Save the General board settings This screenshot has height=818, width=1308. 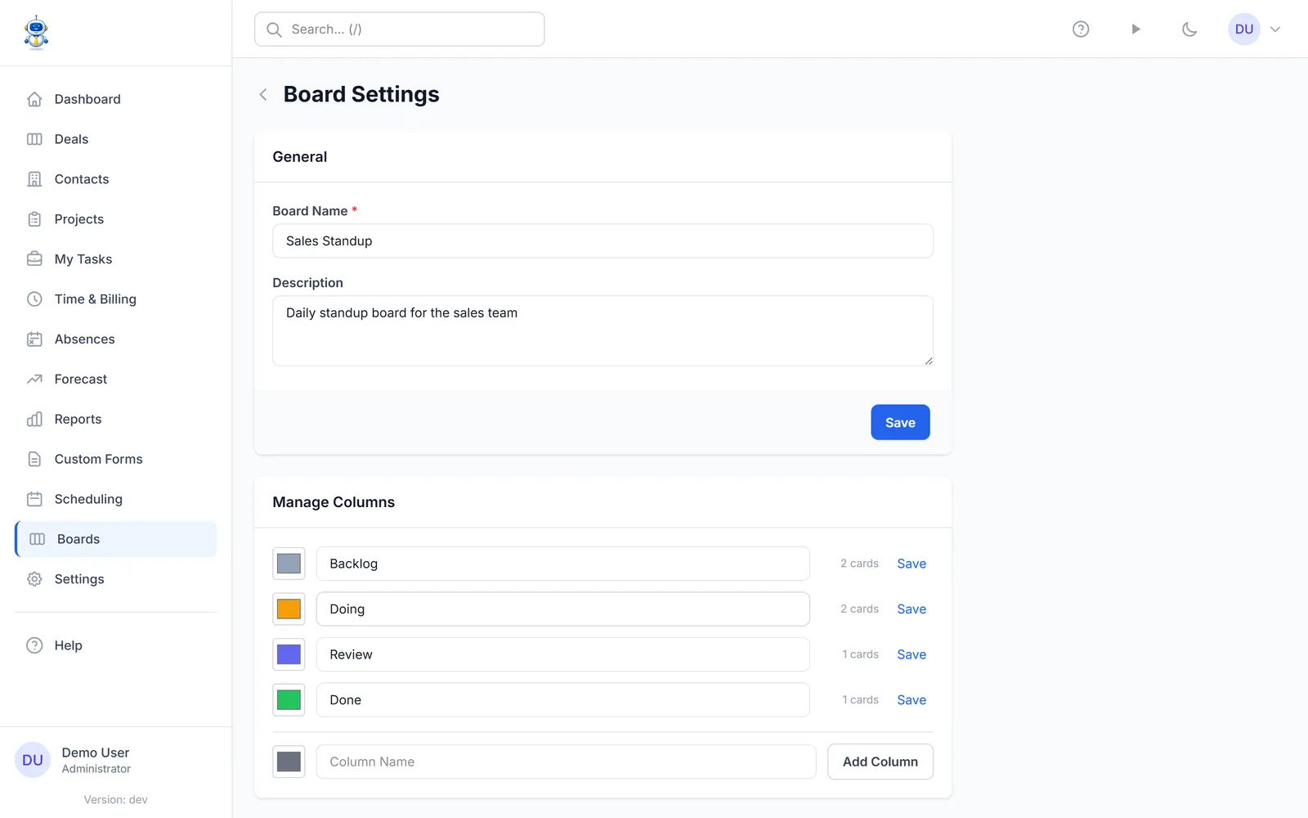(900, 422)
